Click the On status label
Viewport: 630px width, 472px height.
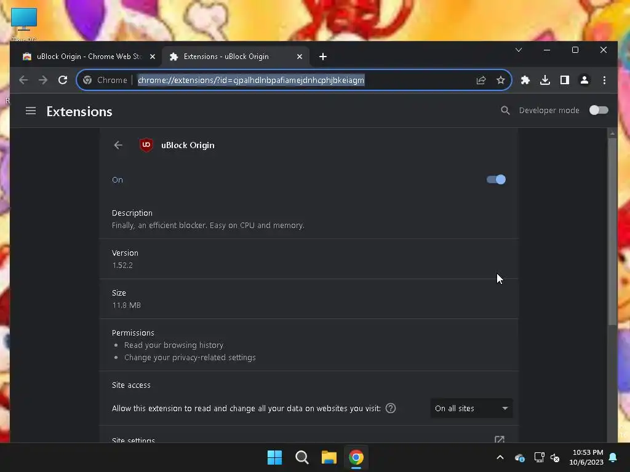tap(118, 180)
